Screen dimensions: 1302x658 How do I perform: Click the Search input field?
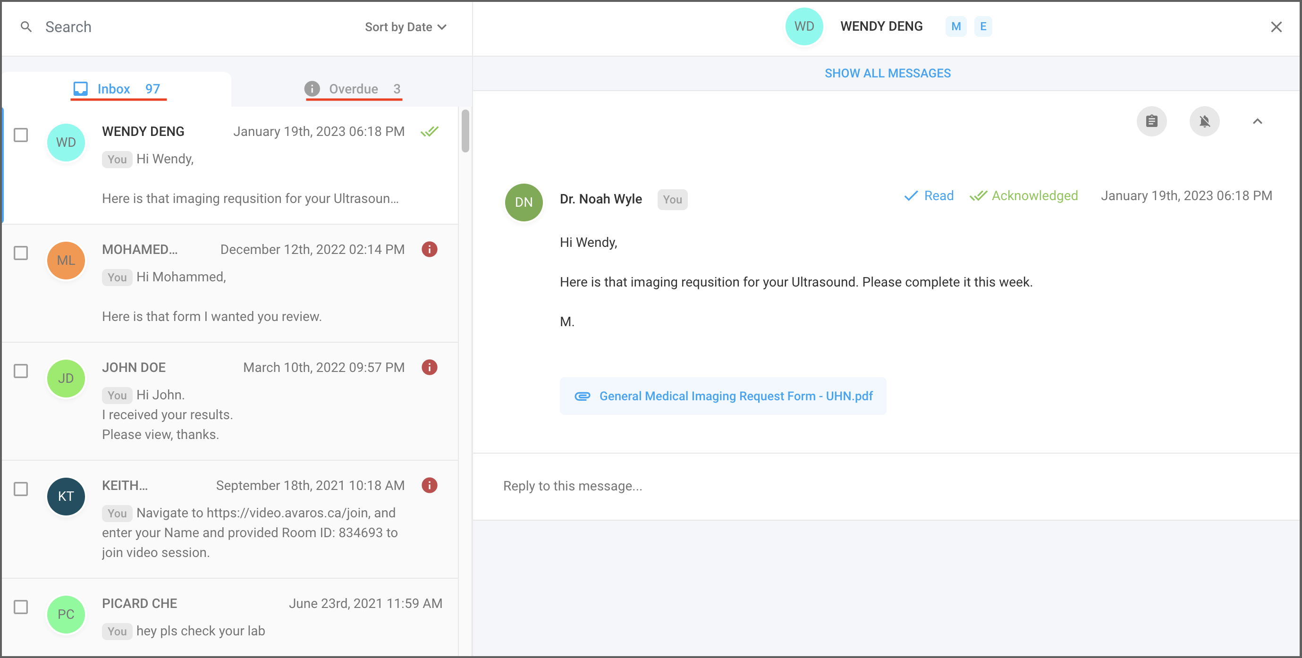[x=197, y=27]
